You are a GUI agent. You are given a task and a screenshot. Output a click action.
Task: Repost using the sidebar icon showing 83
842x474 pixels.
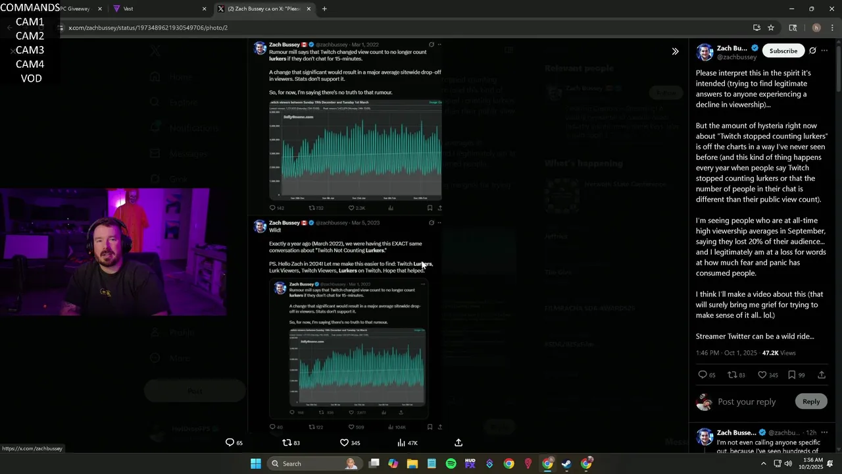pyautogui.click(x=736, y=375)
